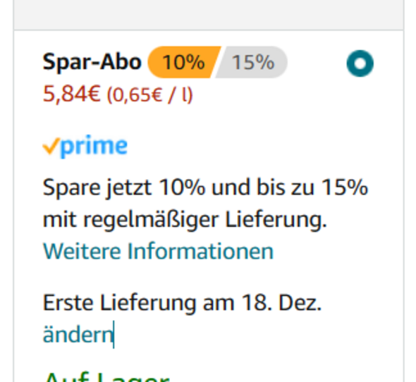Click the Erste Lieferung am text
Viewport: 416px width, 382px height.
[x=138, y=303]
